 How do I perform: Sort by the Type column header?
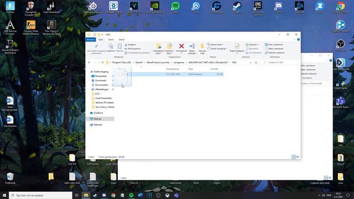[191, 69]
